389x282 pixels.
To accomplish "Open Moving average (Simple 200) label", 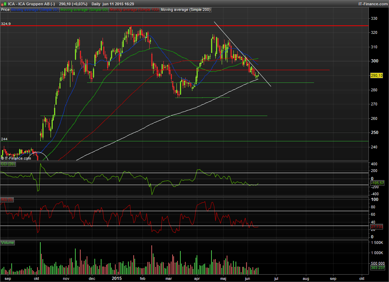I will coord(186,10).
